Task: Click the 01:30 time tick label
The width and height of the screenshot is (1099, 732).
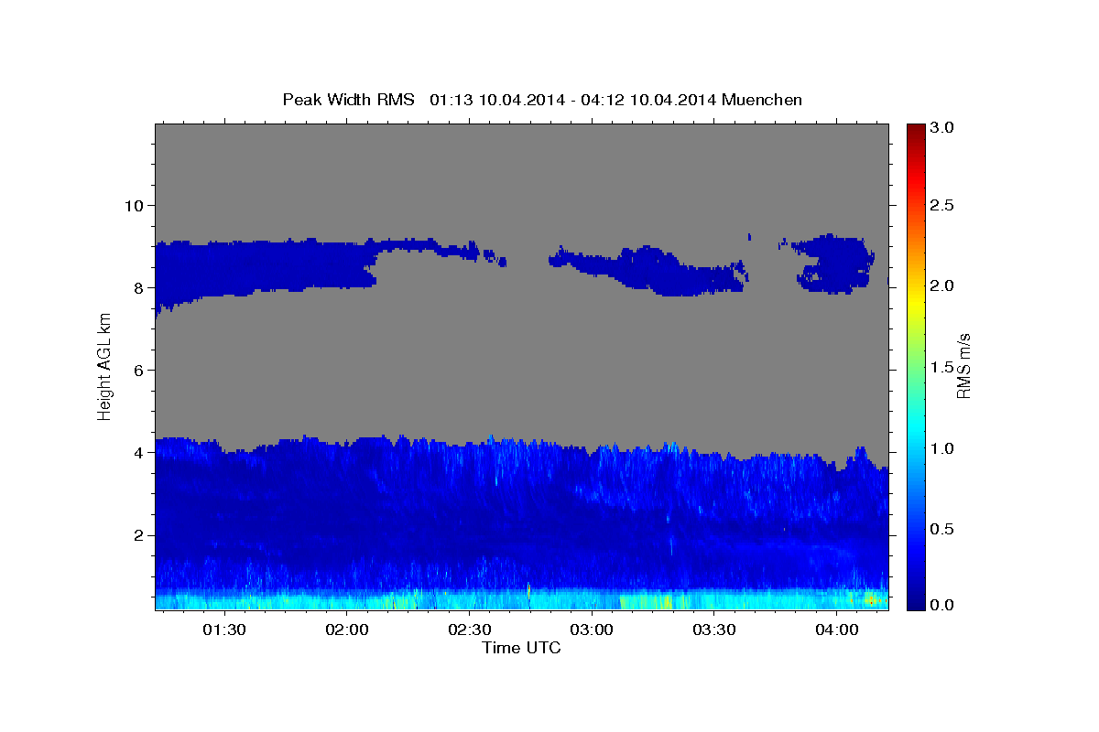Action: (223, 630)
